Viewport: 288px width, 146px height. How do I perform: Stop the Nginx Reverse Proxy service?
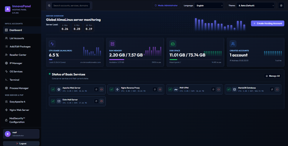(160, 89)
